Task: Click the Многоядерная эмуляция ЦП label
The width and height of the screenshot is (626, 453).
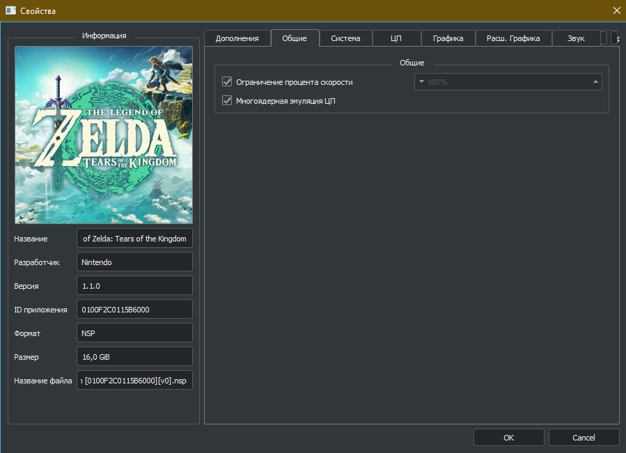Action: coord(285,101)
